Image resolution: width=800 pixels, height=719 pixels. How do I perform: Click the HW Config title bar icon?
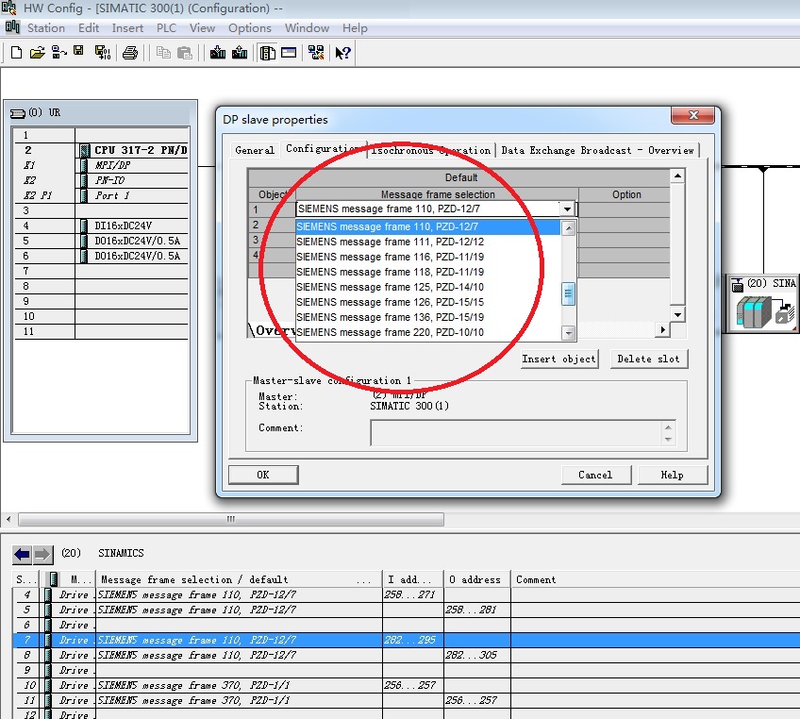tap(8, 8)
